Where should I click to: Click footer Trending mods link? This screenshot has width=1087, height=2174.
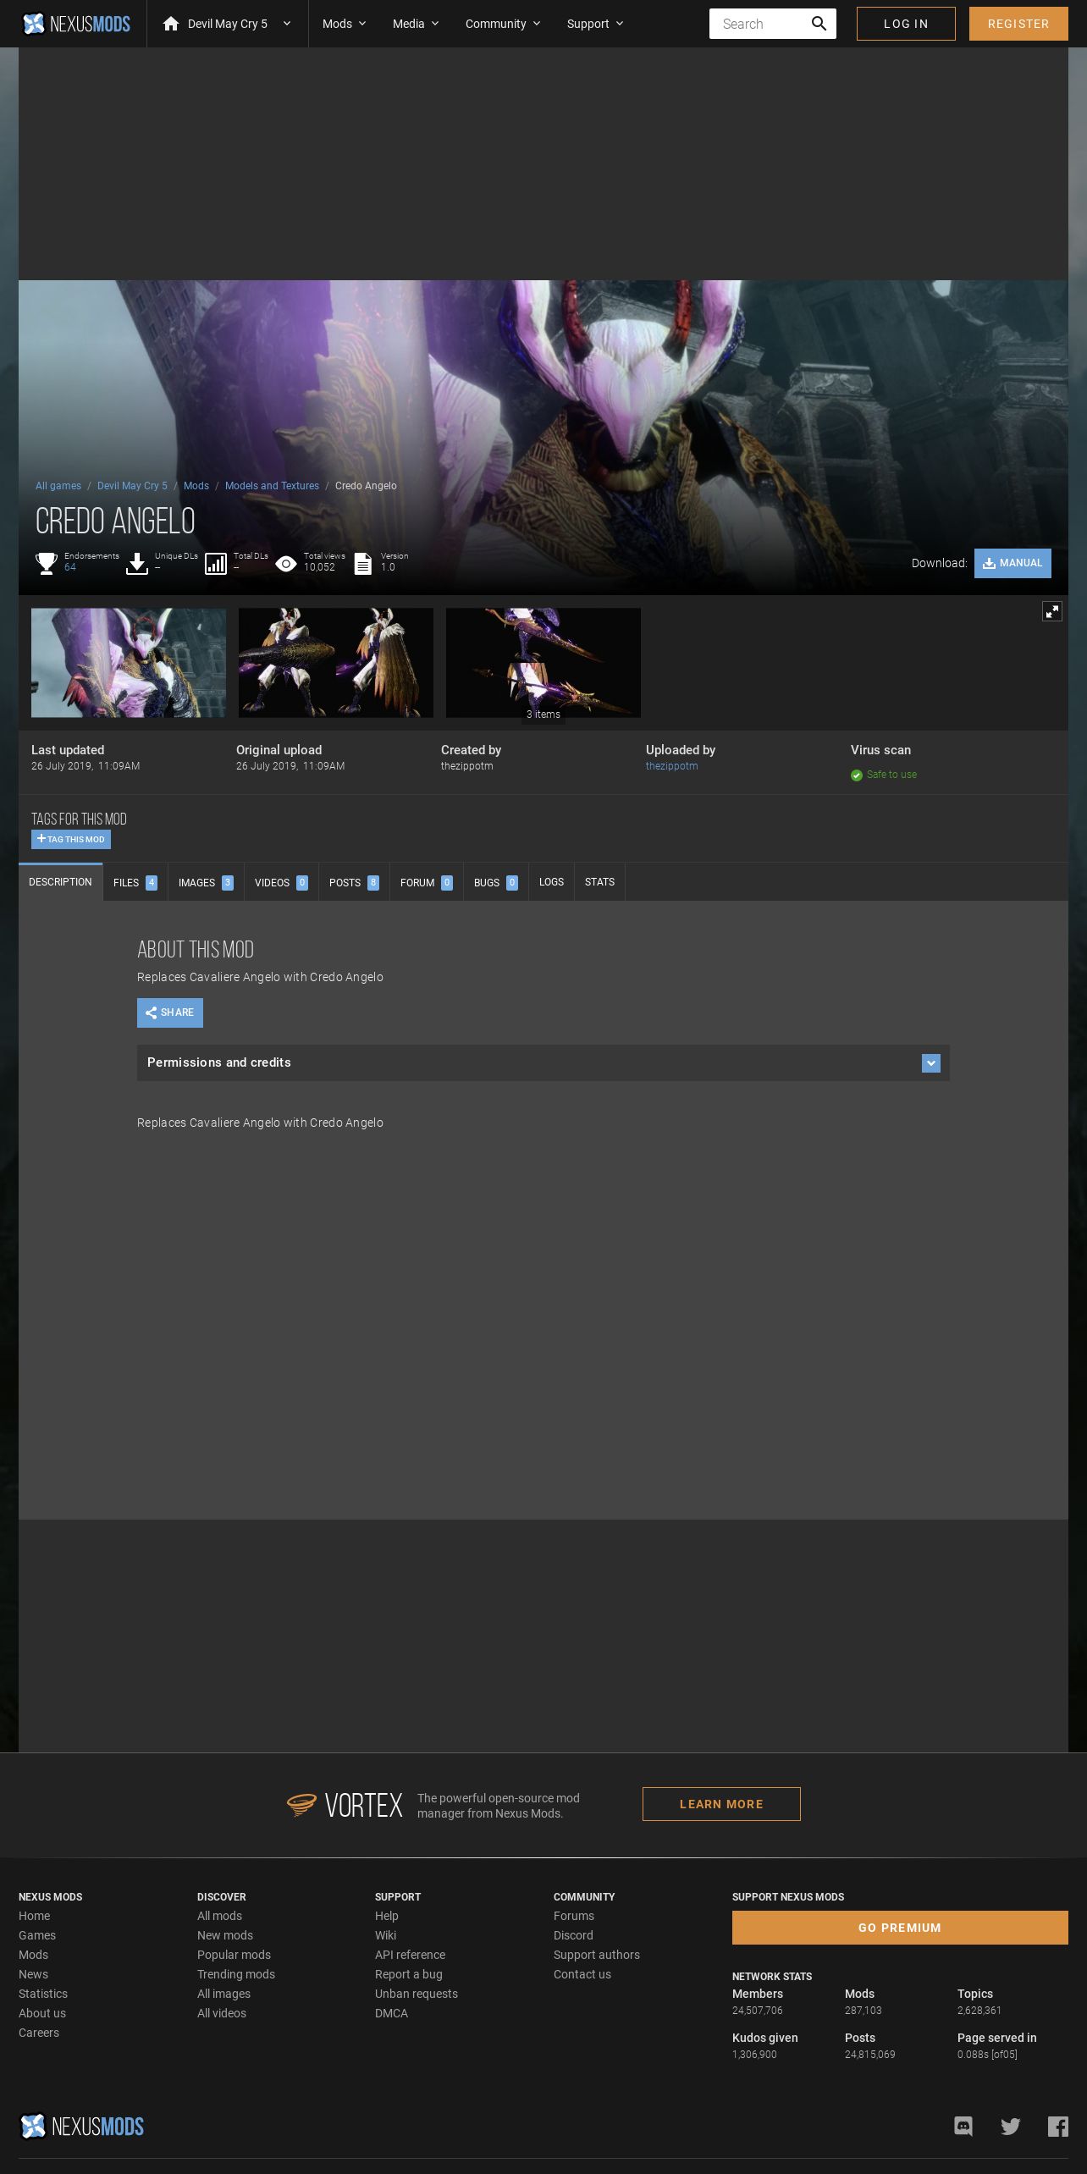236,1974
